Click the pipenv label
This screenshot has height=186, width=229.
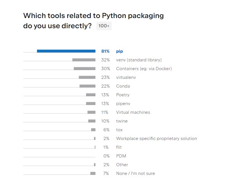(x=123, y=104)
